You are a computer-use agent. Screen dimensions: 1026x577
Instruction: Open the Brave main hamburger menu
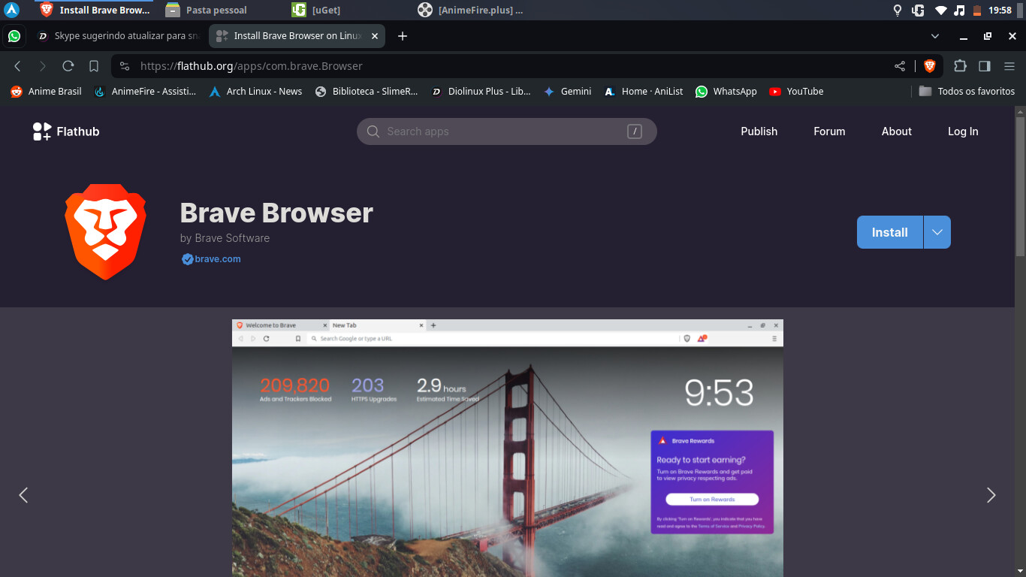click(1009, 66)
